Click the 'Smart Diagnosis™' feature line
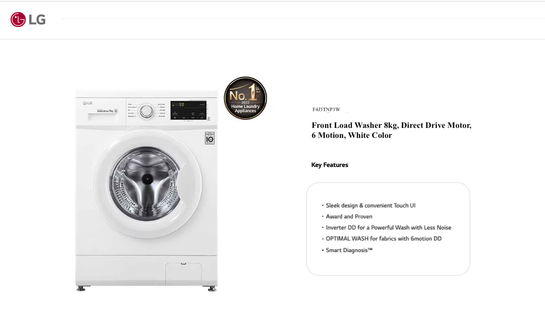 (349, 250)
